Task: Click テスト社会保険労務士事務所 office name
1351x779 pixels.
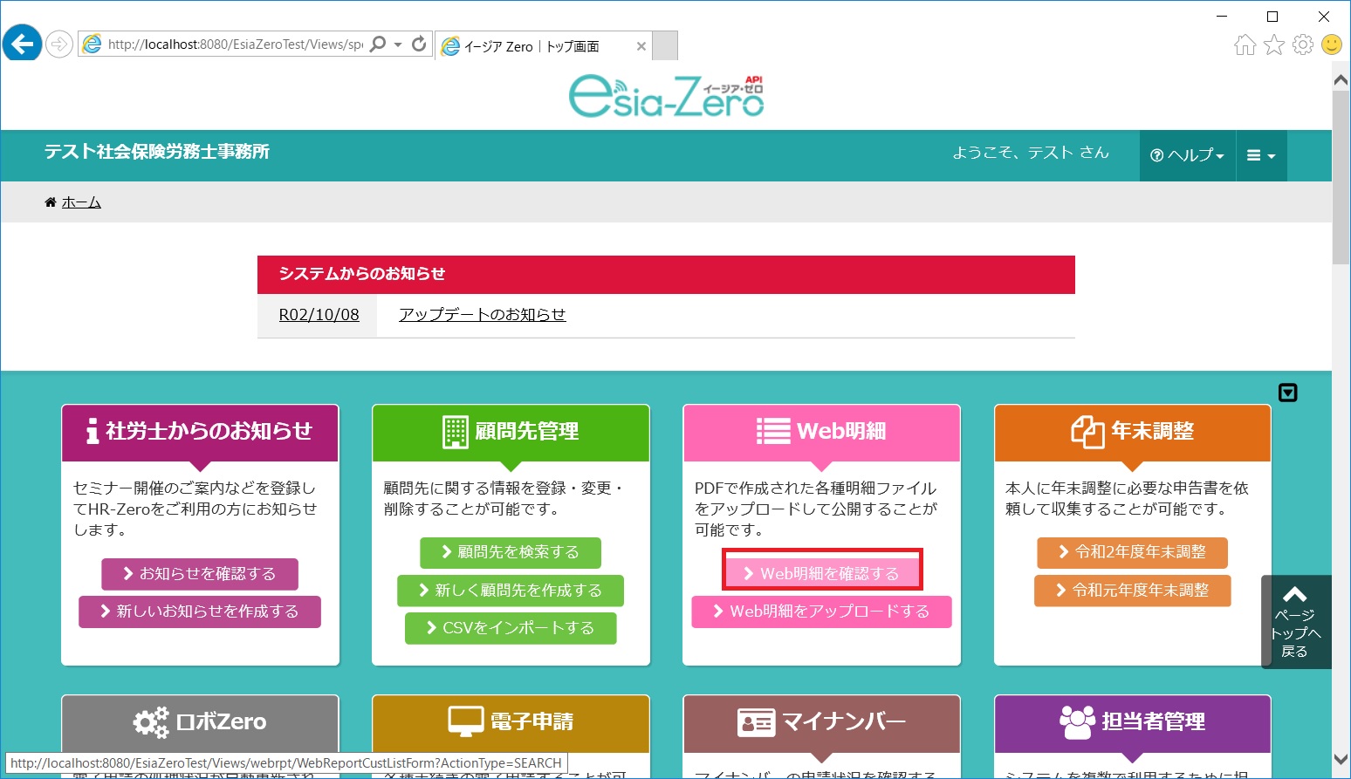Action: pos(157,152)
